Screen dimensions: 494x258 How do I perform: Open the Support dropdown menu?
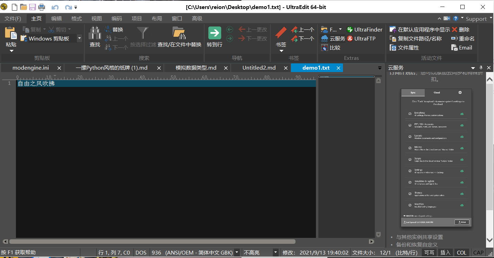478,19
